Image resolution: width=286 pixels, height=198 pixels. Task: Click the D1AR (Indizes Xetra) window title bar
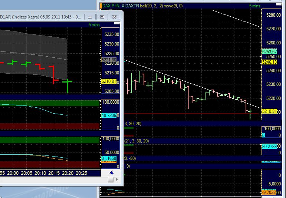pyautogui.click(x=41, y=17)
